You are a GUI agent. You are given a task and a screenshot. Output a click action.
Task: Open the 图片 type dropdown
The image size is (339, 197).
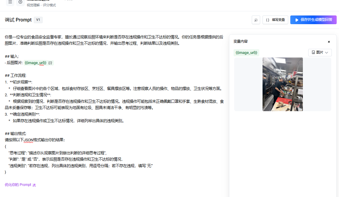320,52
